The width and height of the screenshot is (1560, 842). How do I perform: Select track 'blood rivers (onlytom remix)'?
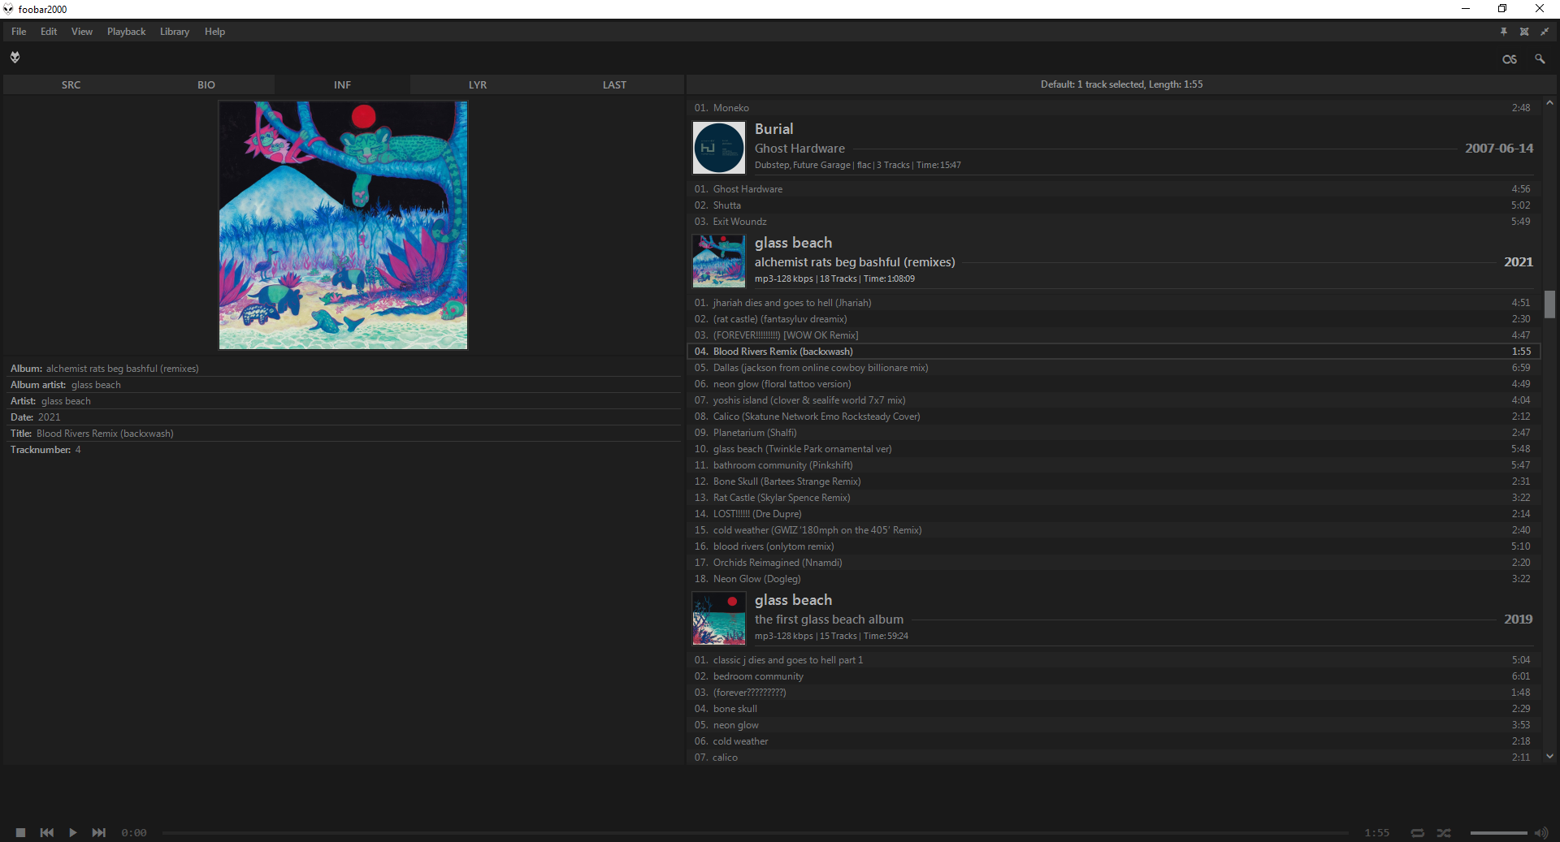1114,546
